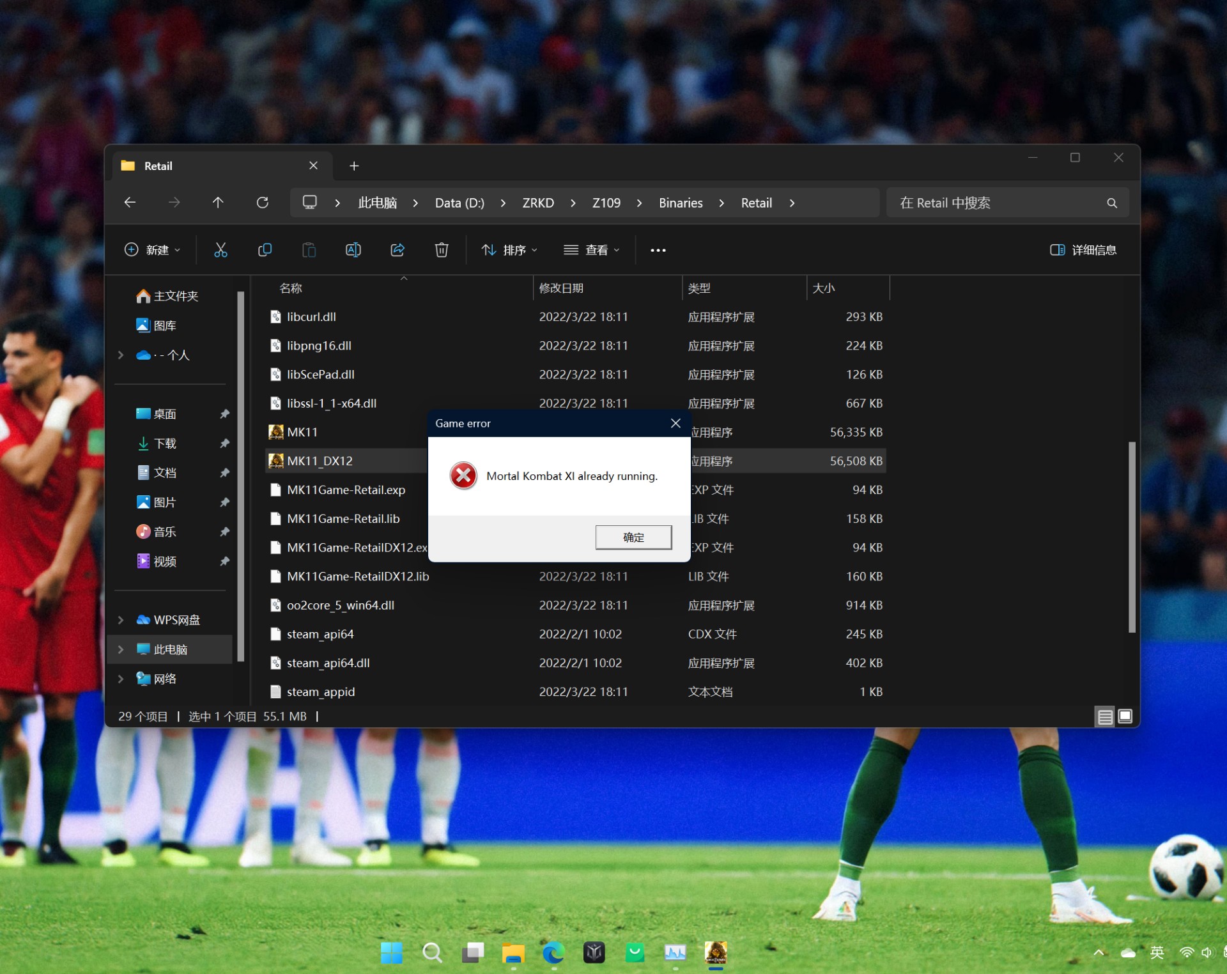
Task: Open the Mortal Kombat taskbar icon
Action: click(x=716, y=953)
